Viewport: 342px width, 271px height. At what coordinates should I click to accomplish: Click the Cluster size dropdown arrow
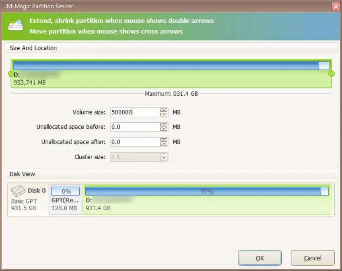point(164,157)
